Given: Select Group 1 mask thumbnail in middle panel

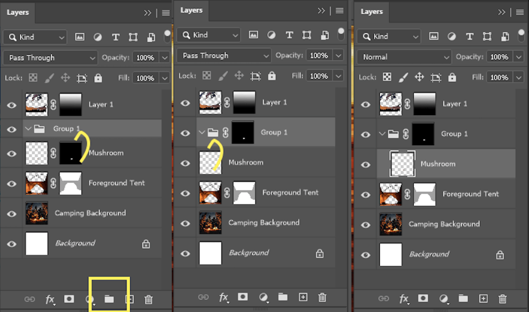Looking at the screenshot, I should tap(243, 133).
